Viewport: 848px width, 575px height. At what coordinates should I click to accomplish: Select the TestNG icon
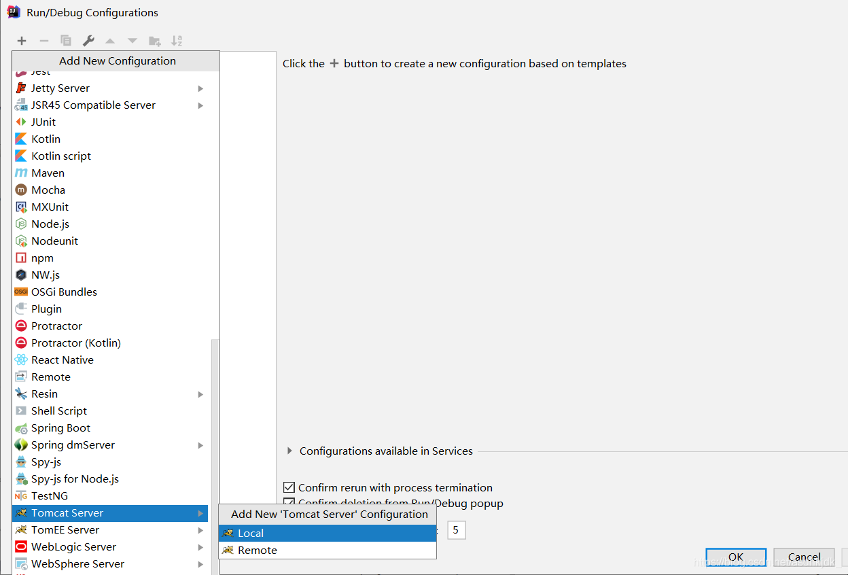pyautogui.click(x=21, y=496)
